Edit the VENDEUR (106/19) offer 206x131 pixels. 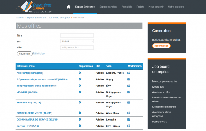coord(129,92)
